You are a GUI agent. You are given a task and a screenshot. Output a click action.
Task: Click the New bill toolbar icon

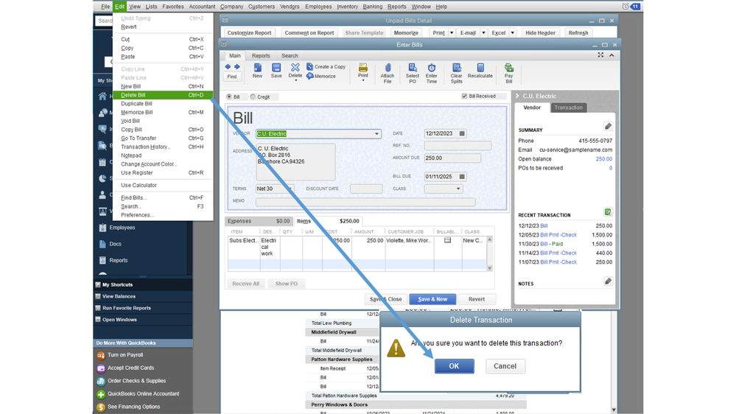(x=257, y=68)
